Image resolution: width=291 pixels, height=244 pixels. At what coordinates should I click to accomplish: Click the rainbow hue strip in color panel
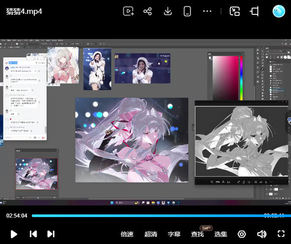(x=241, y=78)
